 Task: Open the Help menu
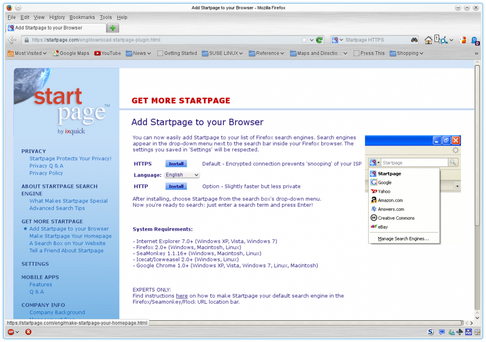click(x=122, y=17)
